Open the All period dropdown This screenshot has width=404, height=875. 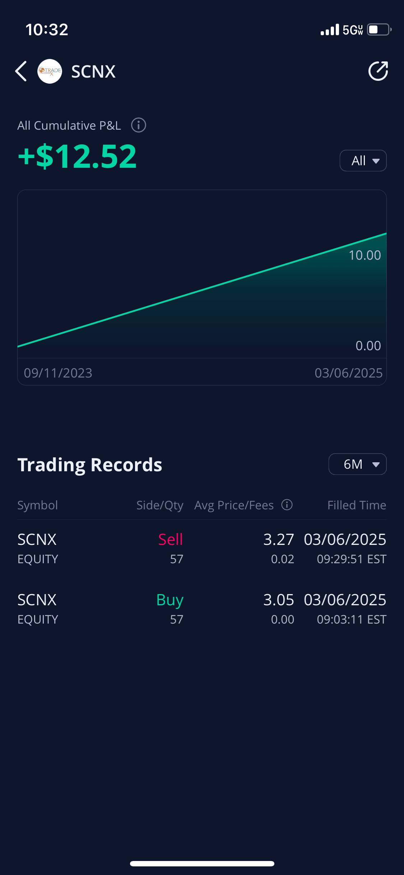point(363,161)
